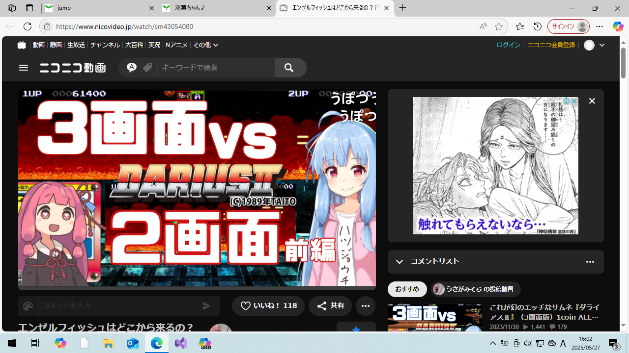629x353 pixels.
Task: Close the エンゼルフィッシュ browser tab
Action: pyautogui.click(x=387, y=8)
